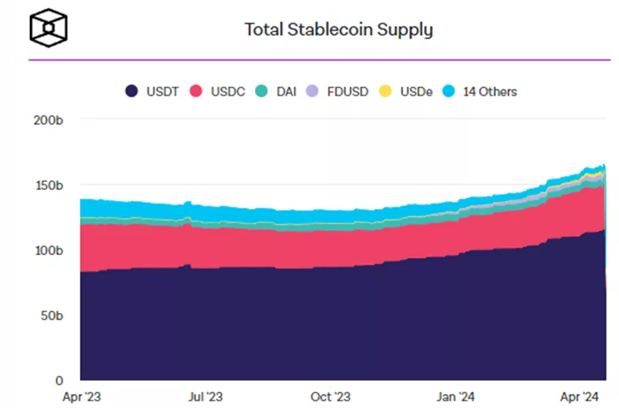Select the 14 Others legend label
This screenshot has height=408, width=619.
tap(489, 91)
